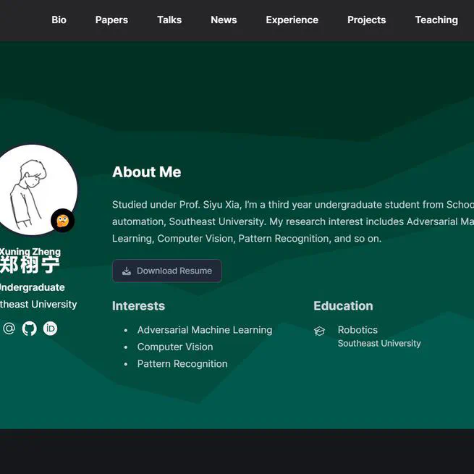Open the Papers nav item
The width and height of the screenshot is (474, 474).
pos(111,20)
